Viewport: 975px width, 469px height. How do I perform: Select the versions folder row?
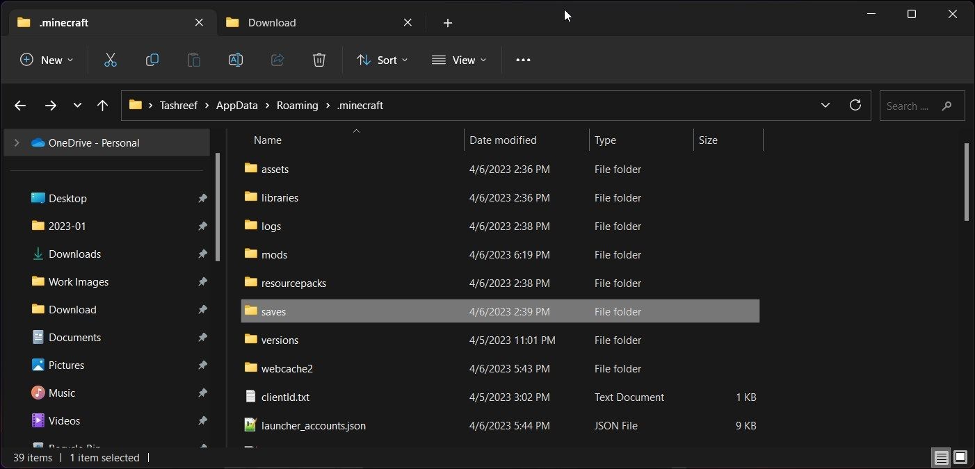[500, 340]
